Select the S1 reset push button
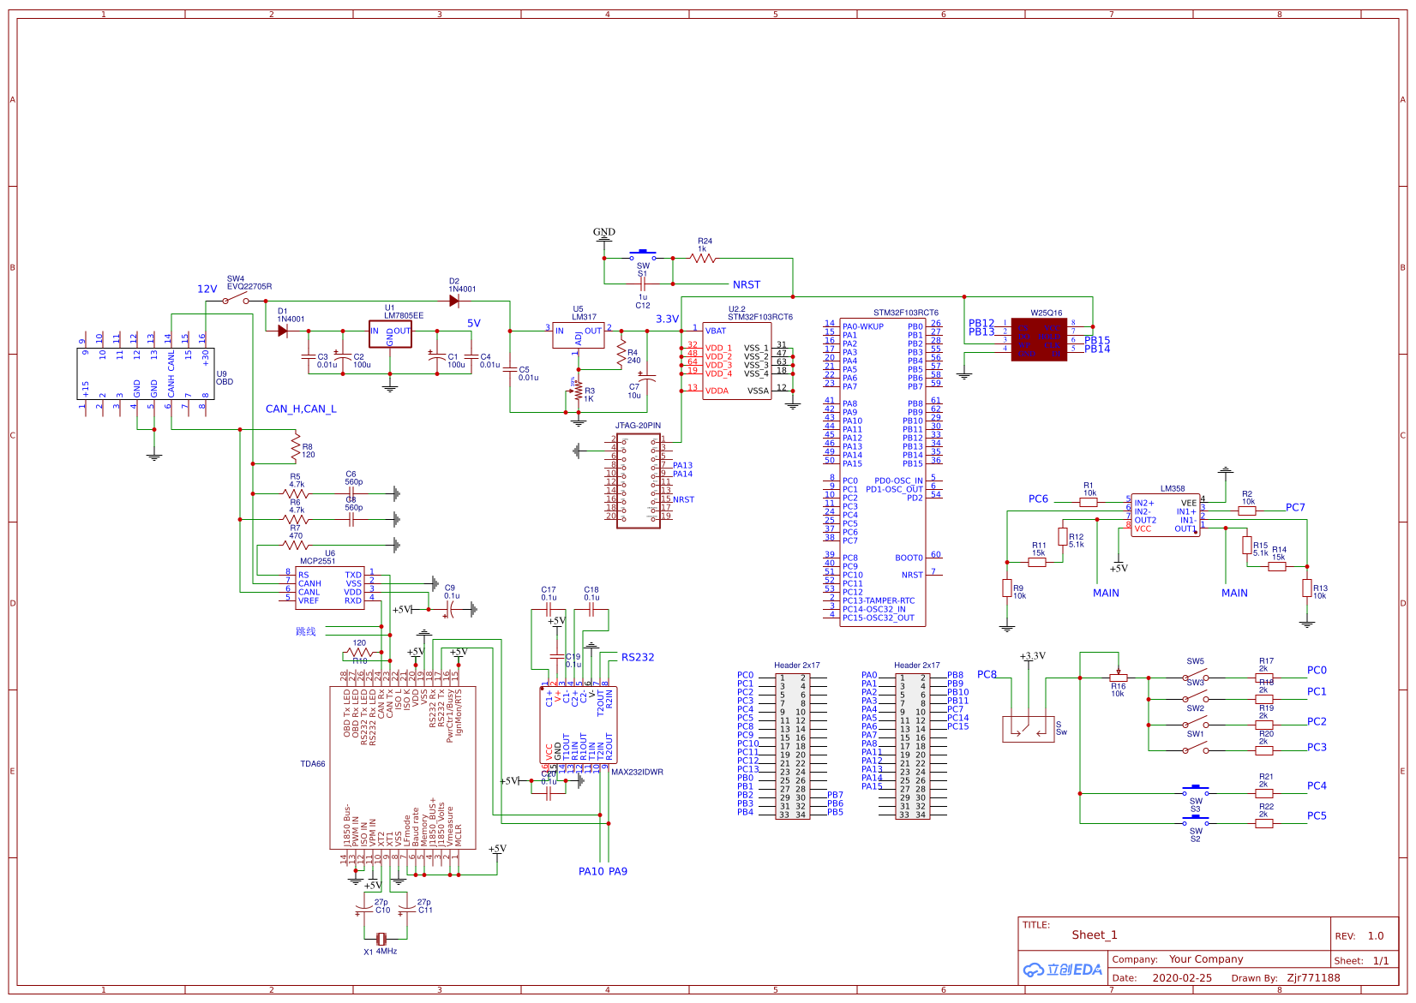This screenshot has height=1003, width=1416. pos(643,255)
